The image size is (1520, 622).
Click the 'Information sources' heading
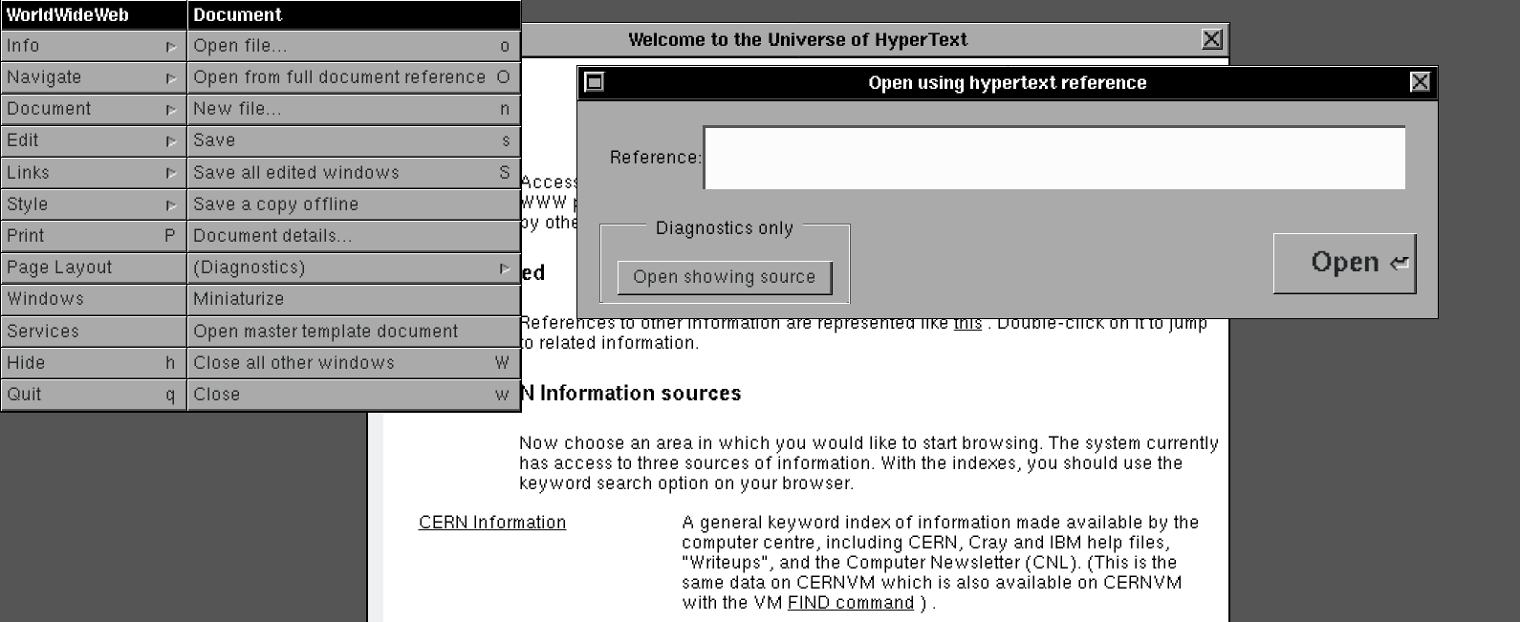[641, 393]
